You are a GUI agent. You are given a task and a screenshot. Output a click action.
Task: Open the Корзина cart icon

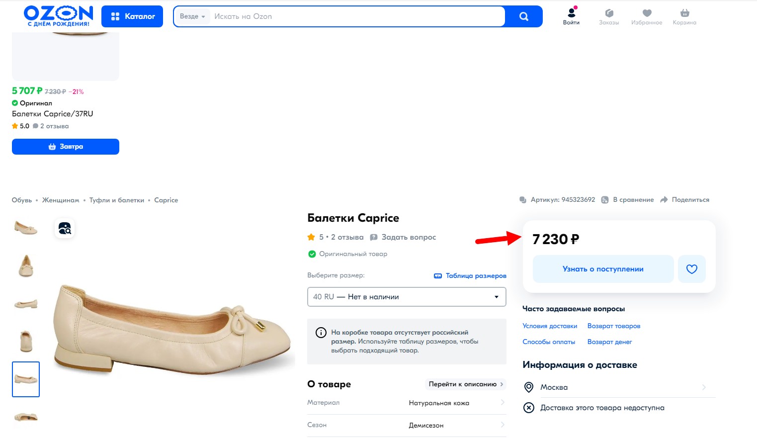[x=684, y=16]
